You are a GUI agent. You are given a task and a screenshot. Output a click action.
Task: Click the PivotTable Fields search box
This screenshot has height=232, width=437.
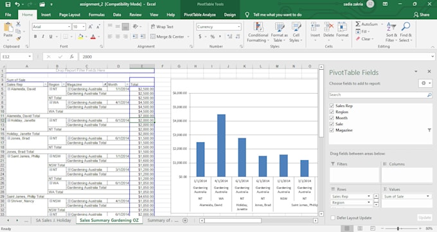tap(380, 95)
